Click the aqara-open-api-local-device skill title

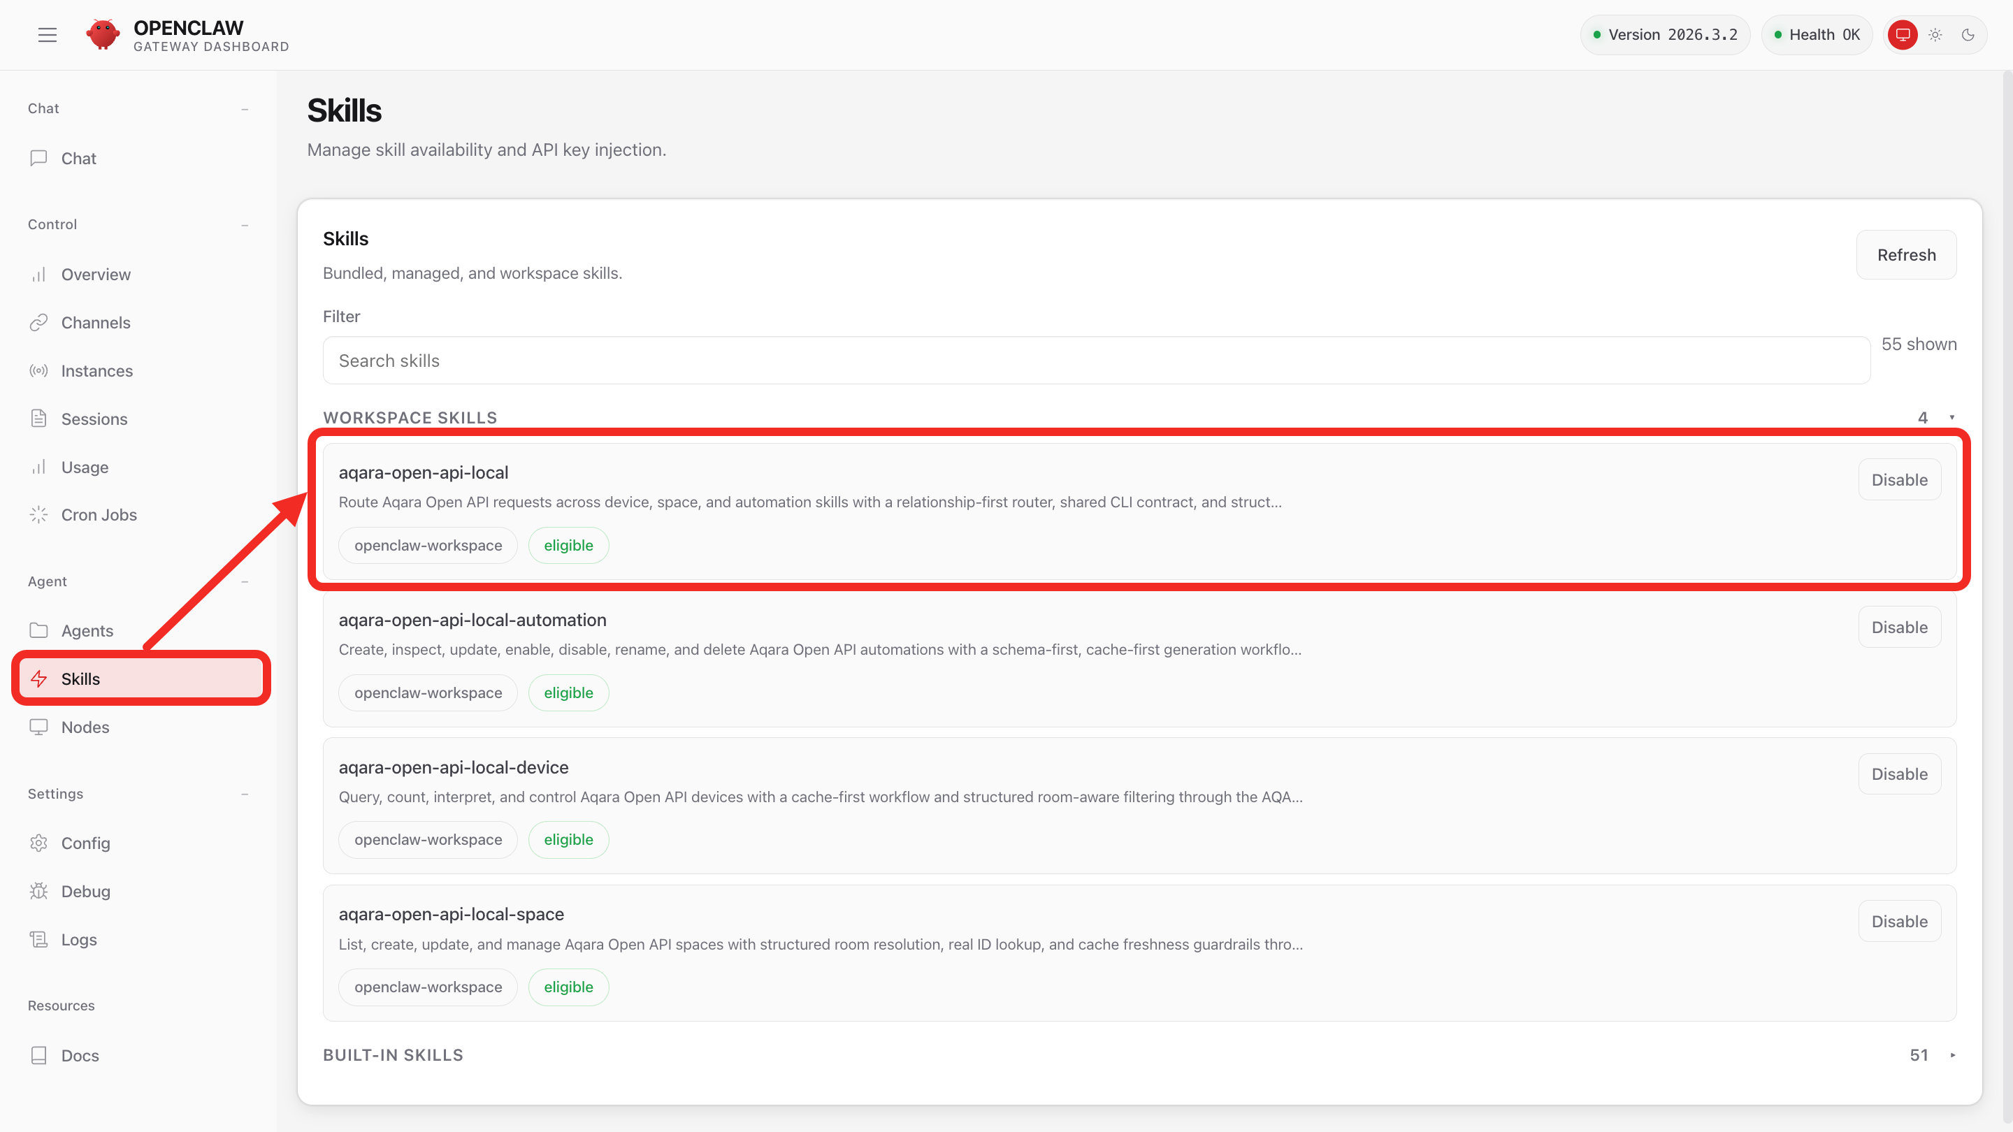[453, 767]
